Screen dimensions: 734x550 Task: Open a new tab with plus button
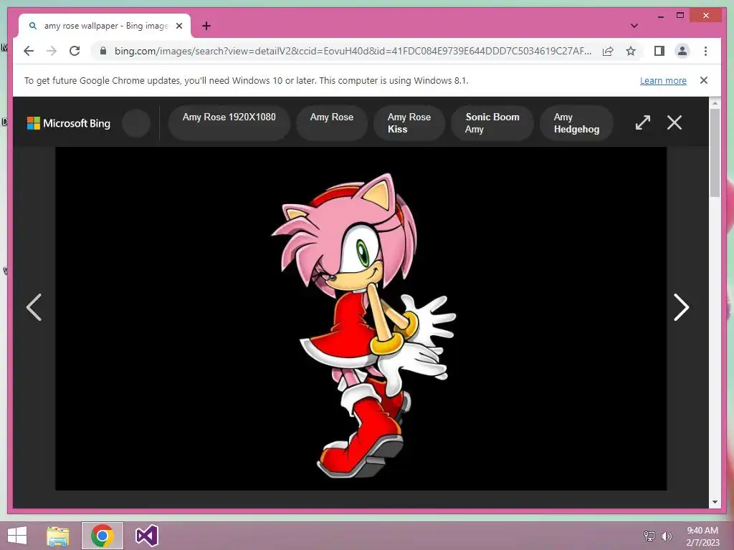coord(206,26)
